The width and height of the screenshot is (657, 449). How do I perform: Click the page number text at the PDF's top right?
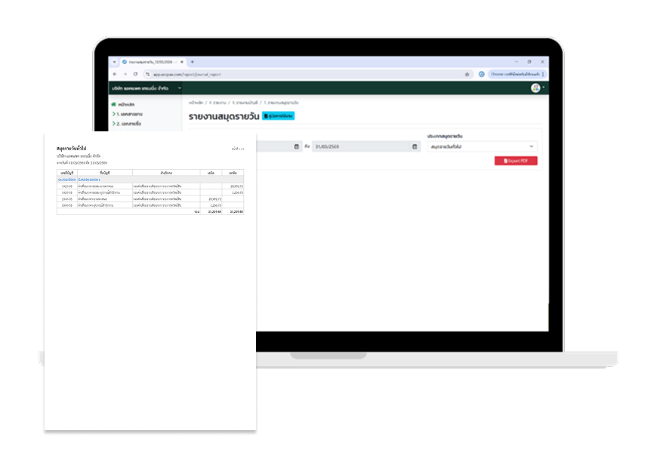coord(238,149)
